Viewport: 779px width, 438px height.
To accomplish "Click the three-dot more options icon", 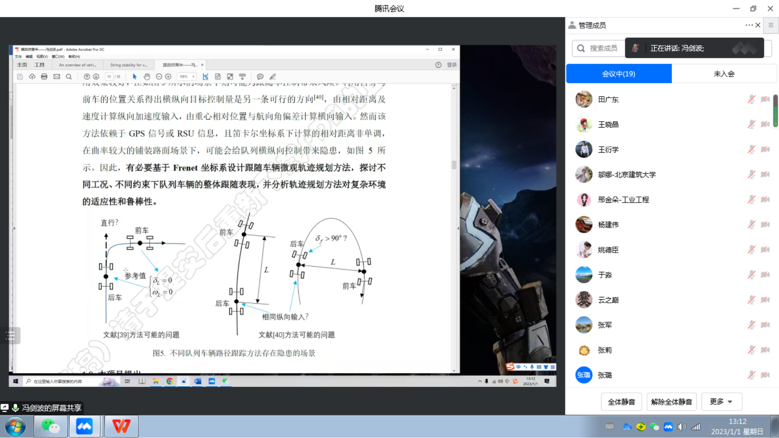I will (x=749, y=25).
